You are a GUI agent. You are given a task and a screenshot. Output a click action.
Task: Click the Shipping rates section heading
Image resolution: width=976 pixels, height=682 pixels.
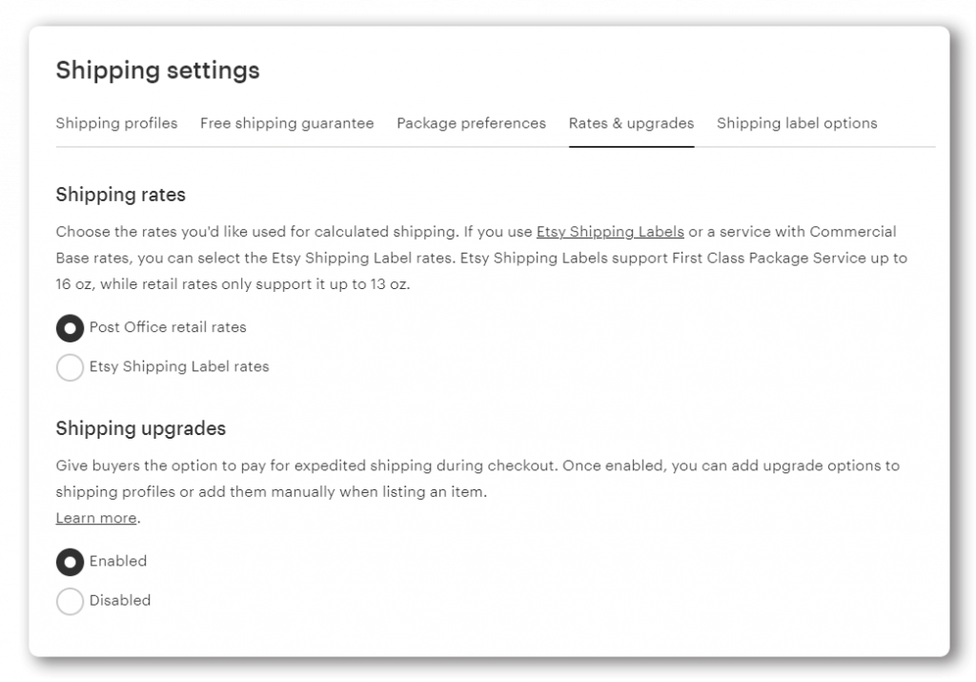click(x=119, y=194)
